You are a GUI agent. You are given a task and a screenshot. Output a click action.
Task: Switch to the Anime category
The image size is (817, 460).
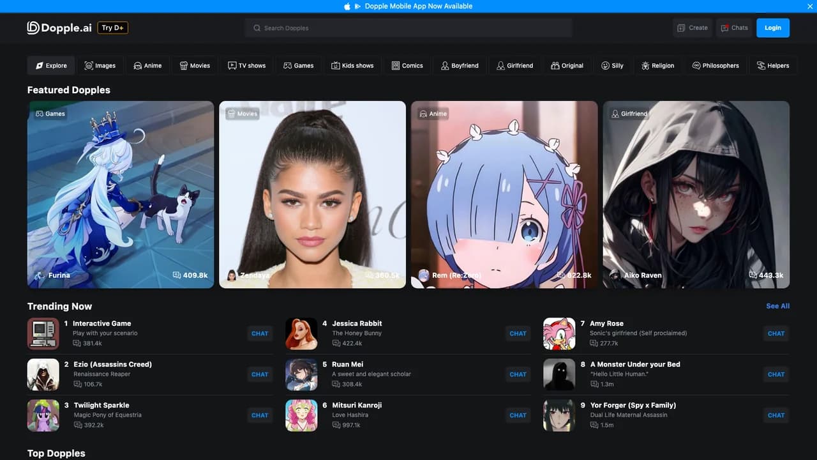pos(147,65)
